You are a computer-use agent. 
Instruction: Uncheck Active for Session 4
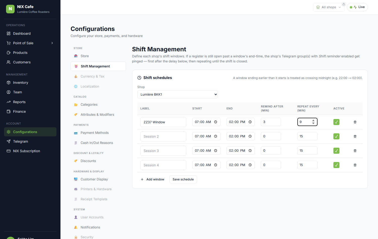click(x=336, y=165)
